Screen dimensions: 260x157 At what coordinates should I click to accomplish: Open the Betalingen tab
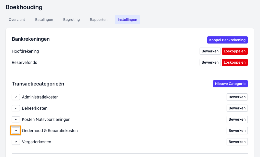tap(44, 20)
